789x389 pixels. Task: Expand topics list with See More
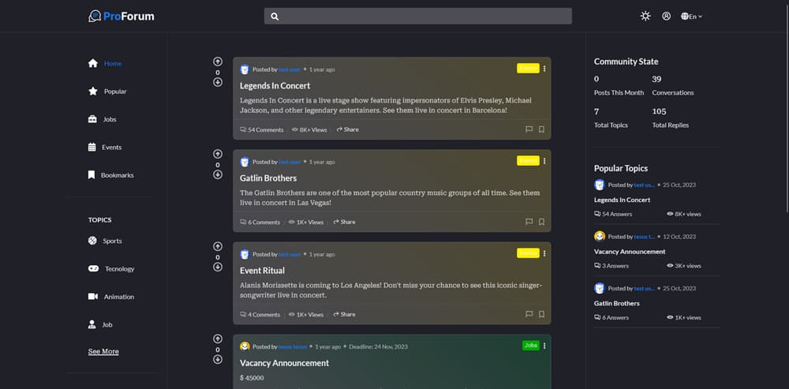[103, 351]
